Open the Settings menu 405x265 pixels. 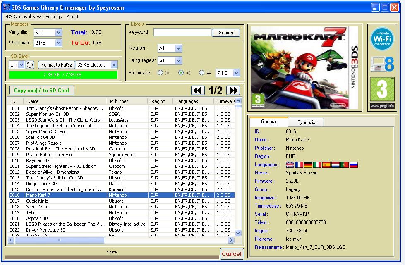tap(54, 17)
